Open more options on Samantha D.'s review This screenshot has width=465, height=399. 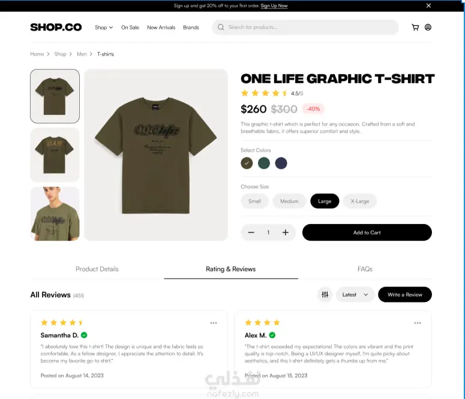pos(214,323)
